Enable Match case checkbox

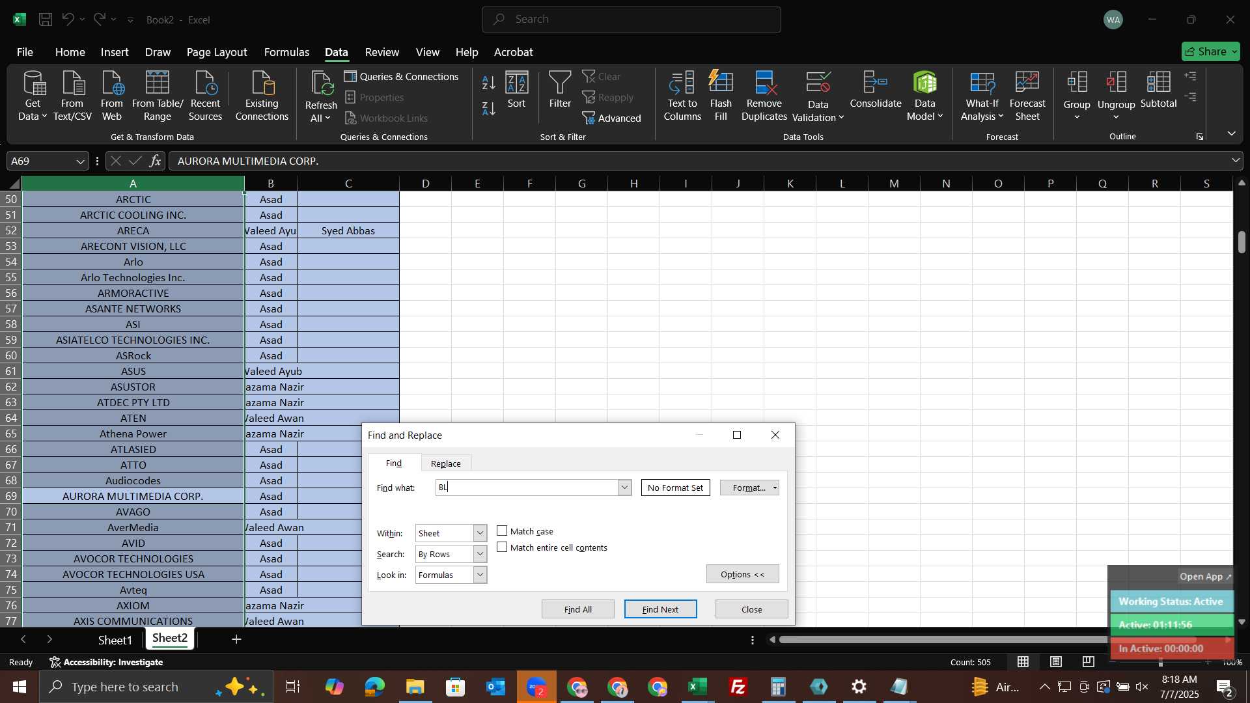502,531
